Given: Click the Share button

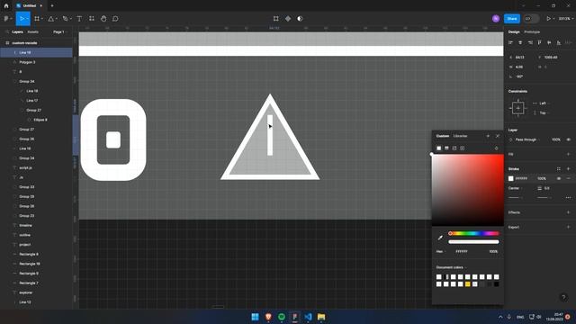Looking at the screenshot, I should 512,18.
